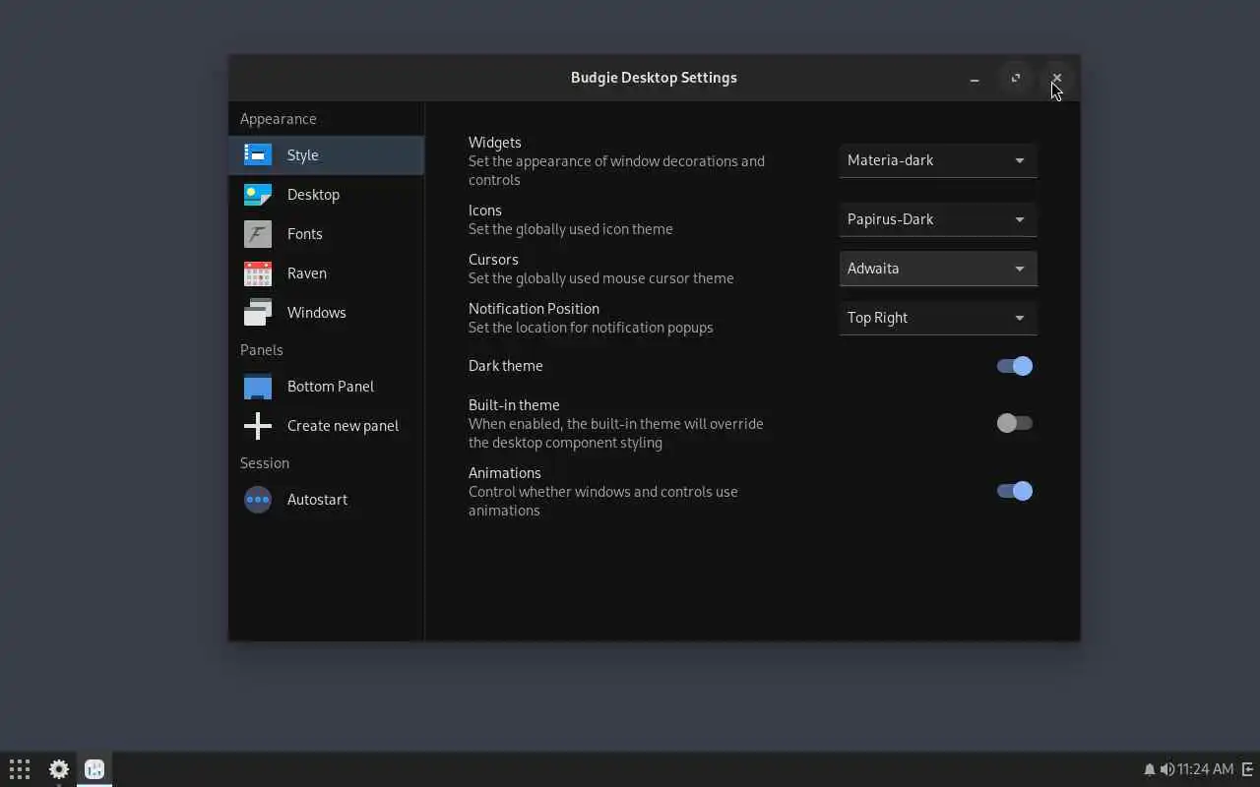Disable the Animations switch

1015,491
